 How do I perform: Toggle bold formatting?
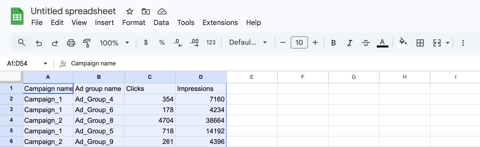(333, 43)
